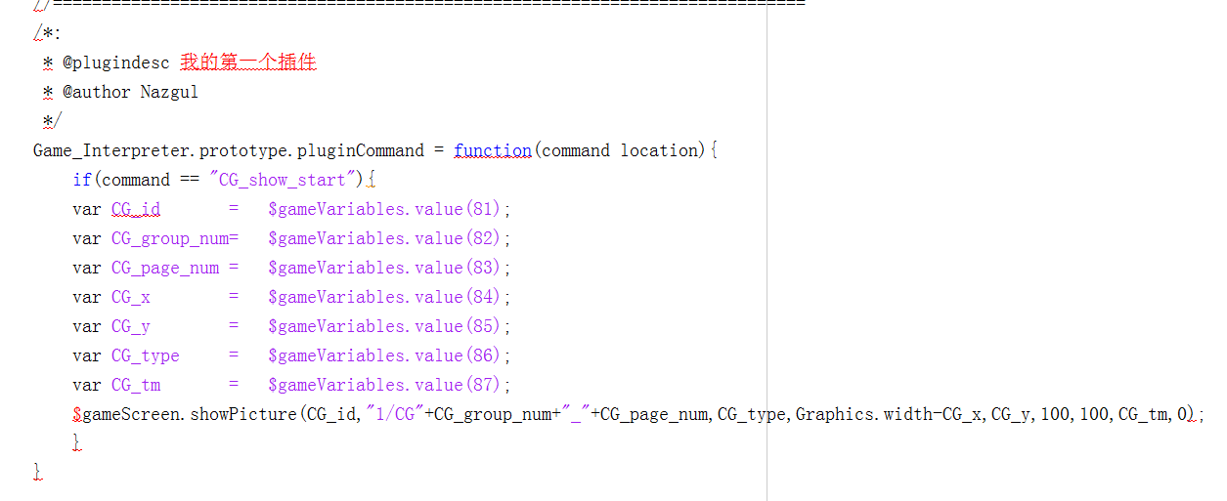This screenshot has width=1227, height=501.
Task: Click '$gameVariables.value(86)'
Action: [x=385, y=355]
